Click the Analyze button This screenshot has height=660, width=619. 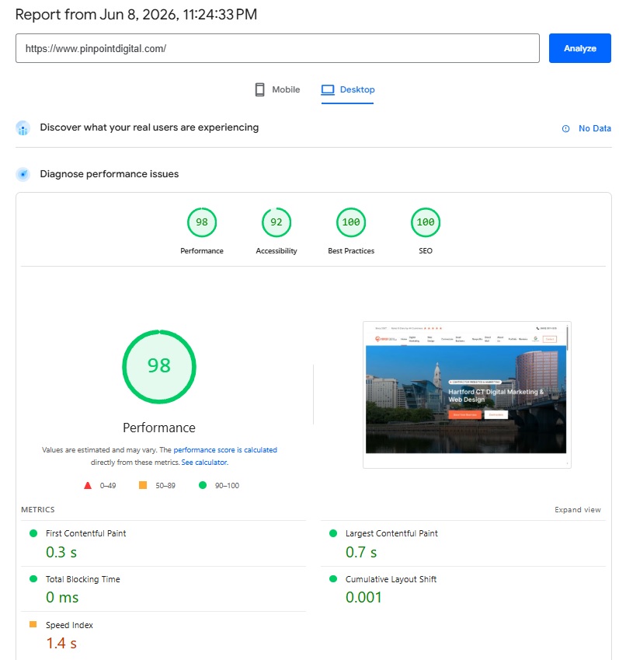579,48
